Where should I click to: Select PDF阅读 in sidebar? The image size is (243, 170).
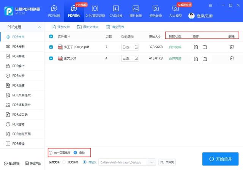(22, 144)
